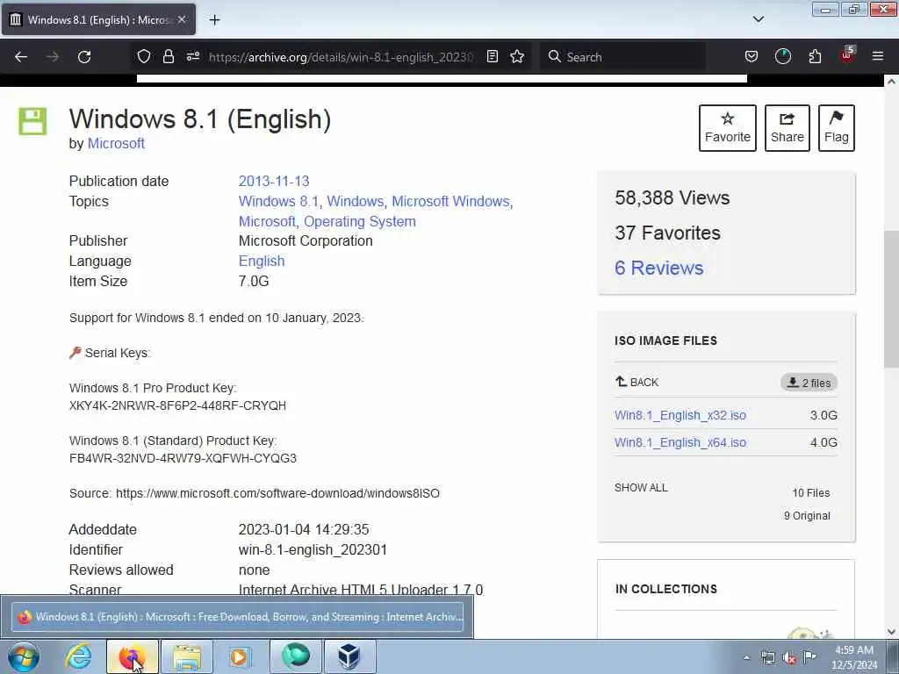This screenshot has height=674, width=899.
Task: Select the Windows 8.1 Pro product key text
Action: (177, 405)
